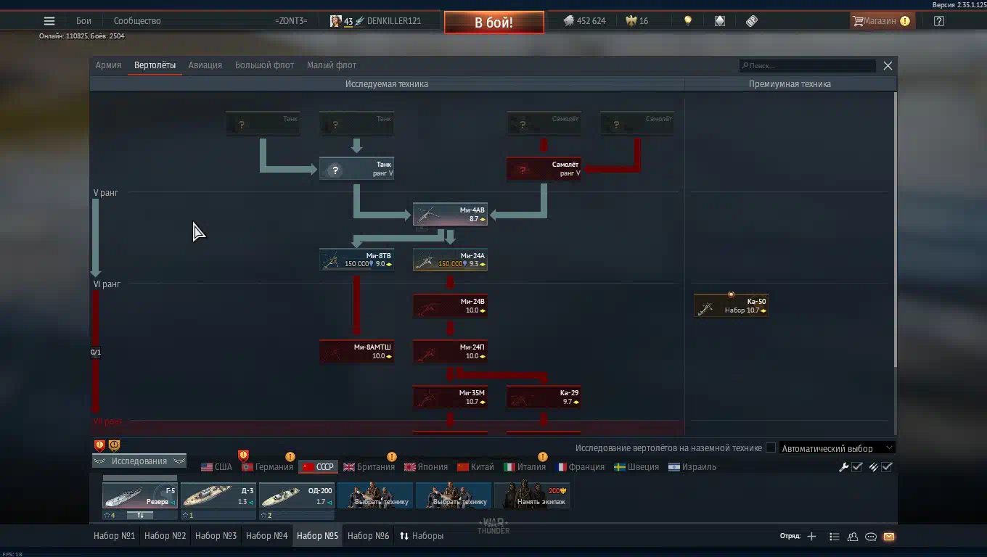Toggle helicopter research on ground vehicles checkbox
Viewport: 987px width, 557px height.
tap(771, 448)
